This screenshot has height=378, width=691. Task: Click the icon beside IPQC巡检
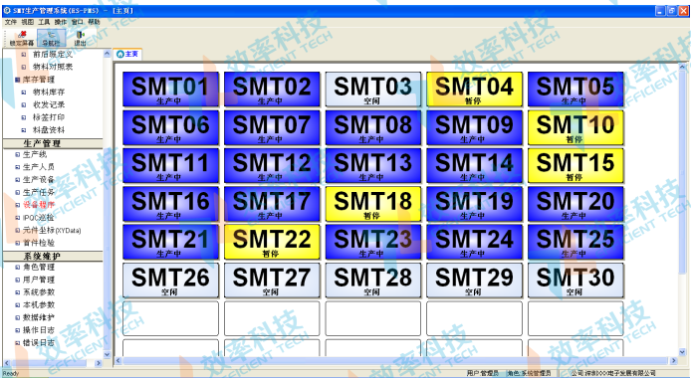(x=18, y=218)
